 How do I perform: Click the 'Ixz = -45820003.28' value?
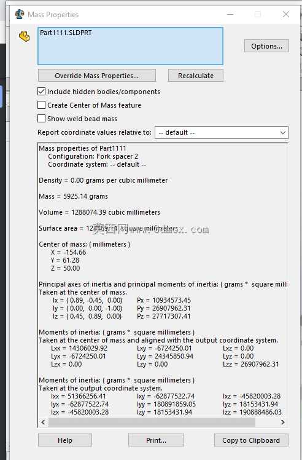(252, 396)
